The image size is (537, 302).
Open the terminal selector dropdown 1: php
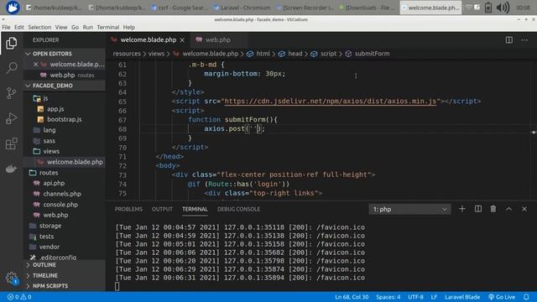(409, 209)
